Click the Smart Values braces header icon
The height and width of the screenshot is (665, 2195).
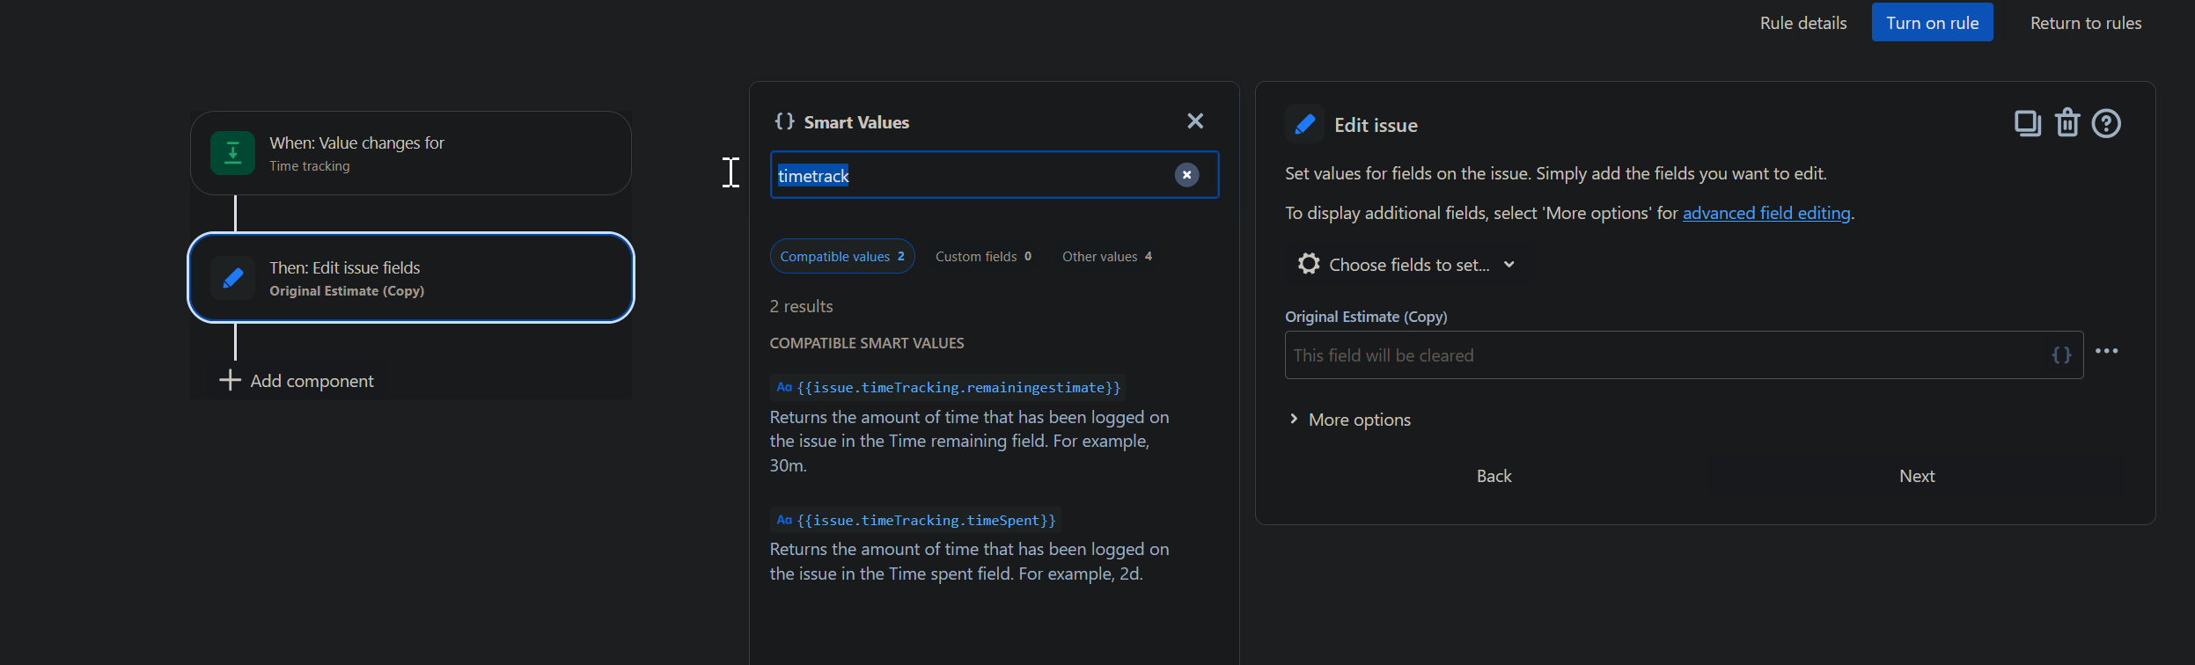click(783, 121)
